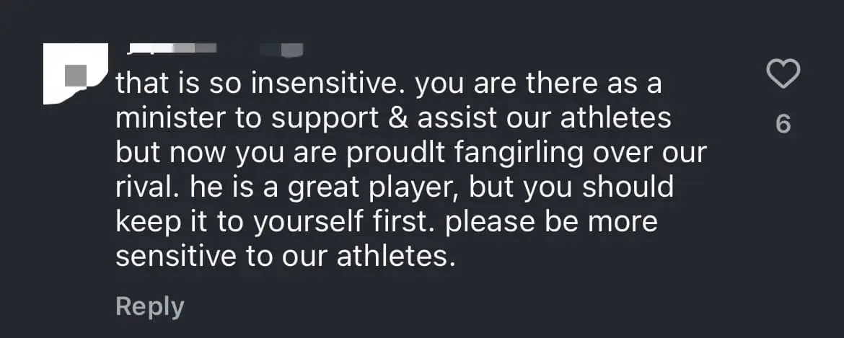
Task: View the 6 likes count
Action: 783,124
